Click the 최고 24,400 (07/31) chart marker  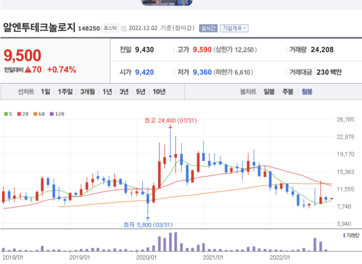(170, 120)
